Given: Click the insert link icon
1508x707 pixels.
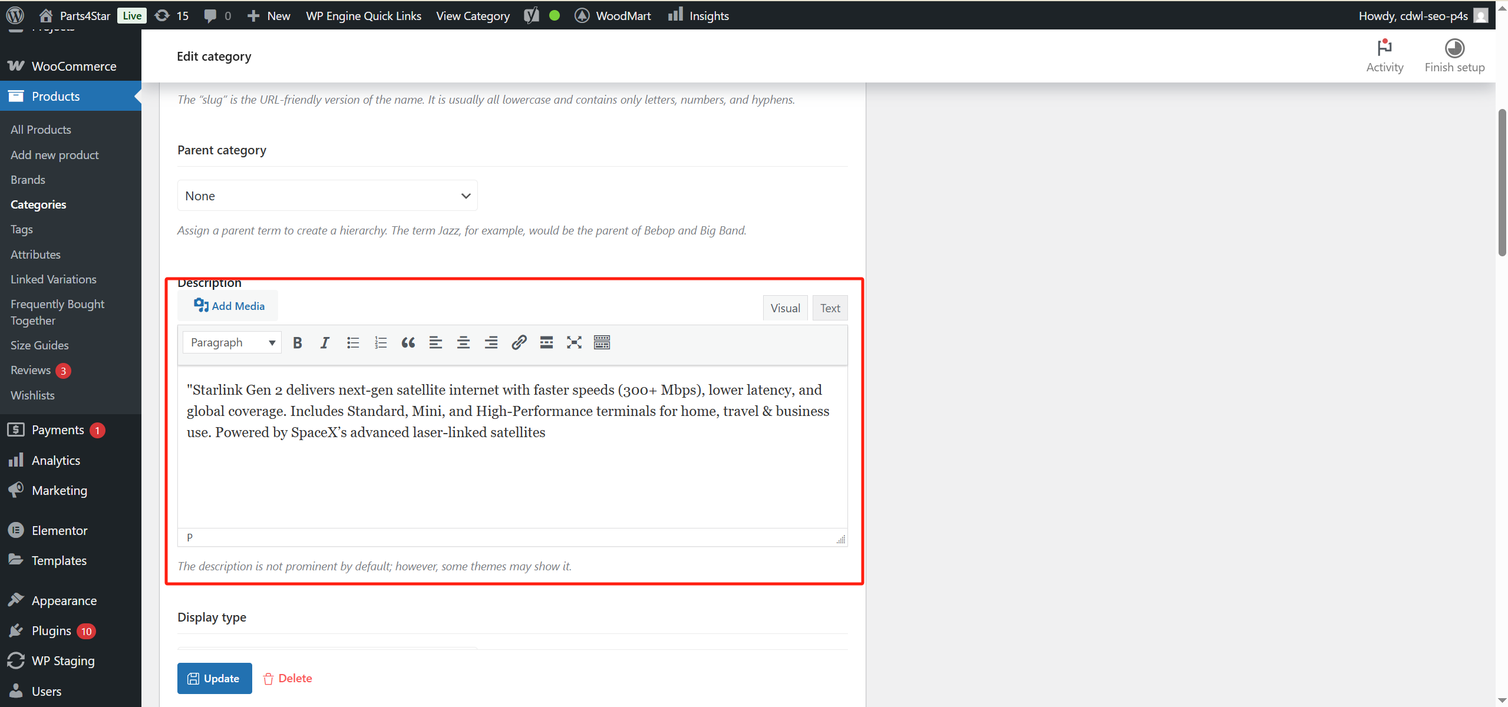Looking at the screenshot, I should point(519,343).
